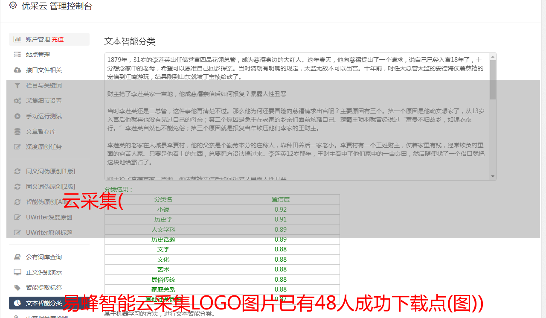Click the filter icon beside 栏目与关键词
This screenshot has height=318, width=546.
pos(17,85)
